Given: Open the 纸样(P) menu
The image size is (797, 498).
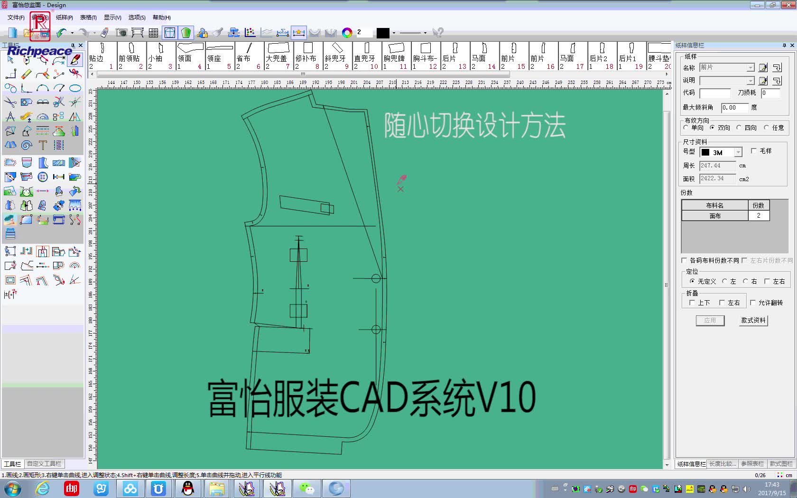Looking at the screenshot, I should 65,18.
